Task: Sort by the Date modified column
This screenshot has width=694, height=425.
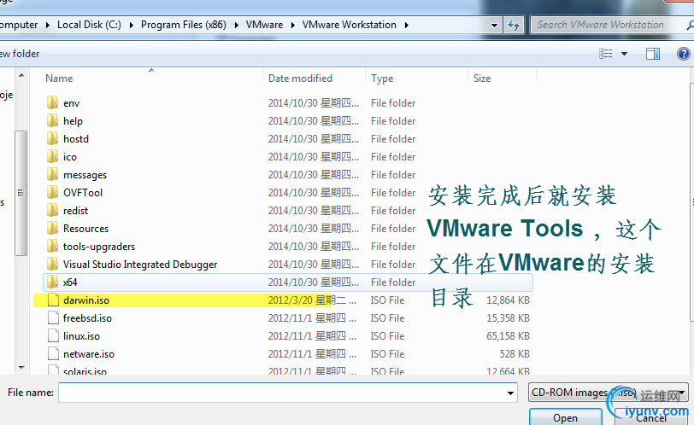Action: pos(300,79)
